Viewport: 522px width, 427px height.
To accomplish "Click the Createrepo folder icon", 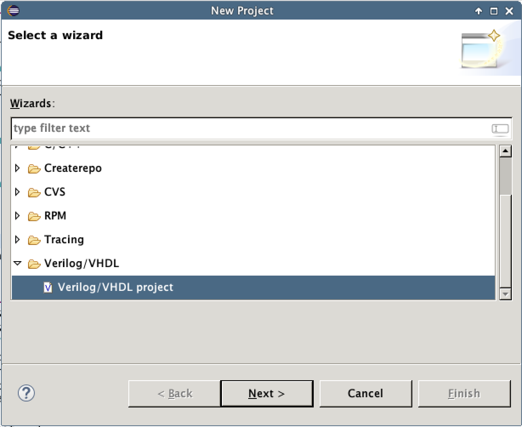I will 34,169.
